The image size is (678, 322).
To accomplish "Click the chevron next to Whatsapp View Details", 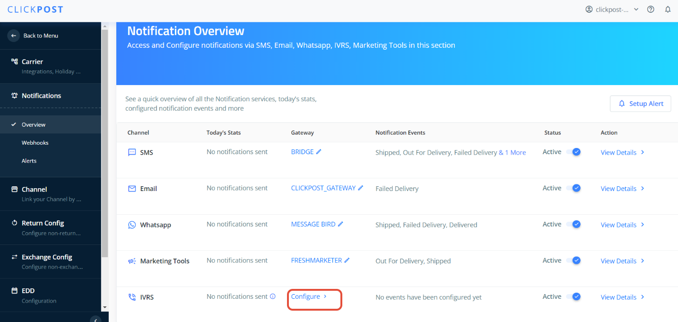I will pos(643,225).
